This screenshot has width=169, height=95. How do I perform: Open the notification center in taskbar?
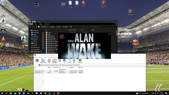pos(166,93)
